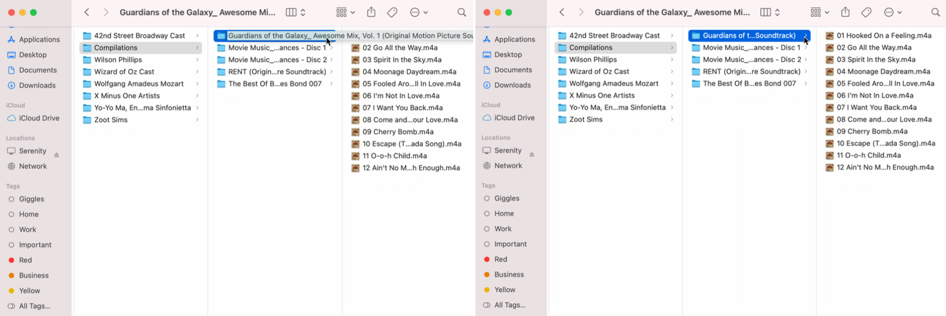Select Yo-Yo Ma folder in right window

(616, 107)
